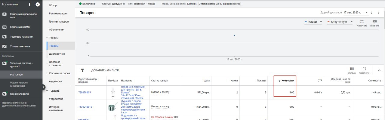385x120 pixels.
Task: Click ДОБАВИТЬ ФИЛЬТР
Action: click(x=105, y=70)
